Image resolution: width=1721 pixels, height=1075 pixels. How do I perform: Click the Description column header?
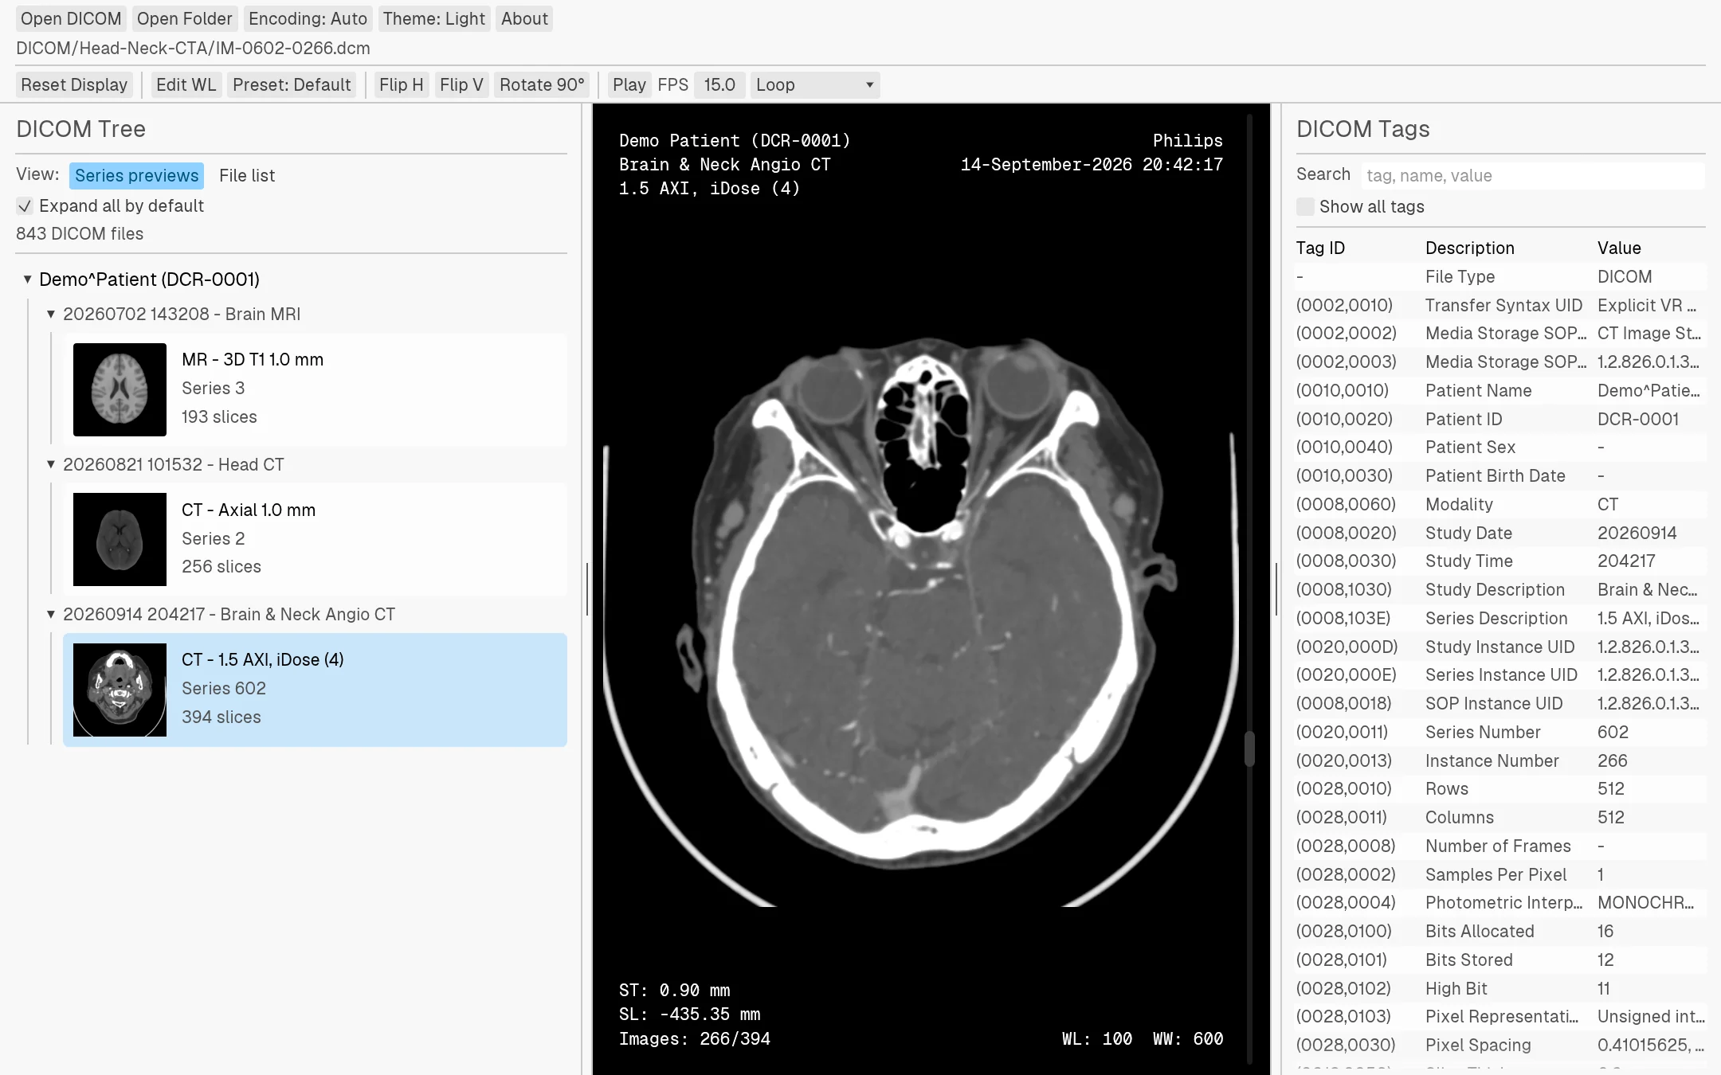click(x=1469, y=248)
